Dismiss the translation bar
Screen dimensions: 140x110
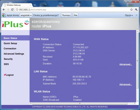(x=137, y=15)
